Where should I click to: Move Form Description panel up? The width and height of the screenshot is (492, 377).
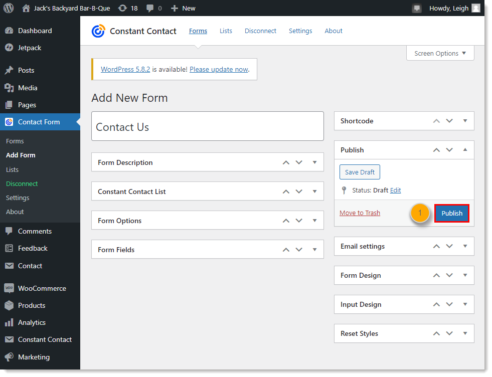286,162
